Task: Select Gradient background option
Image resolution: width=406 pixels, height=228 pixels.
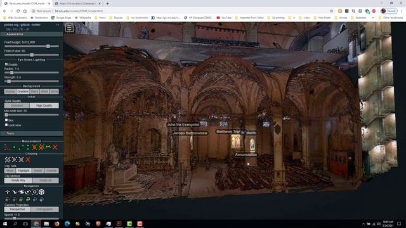Action: click(23, 91)
